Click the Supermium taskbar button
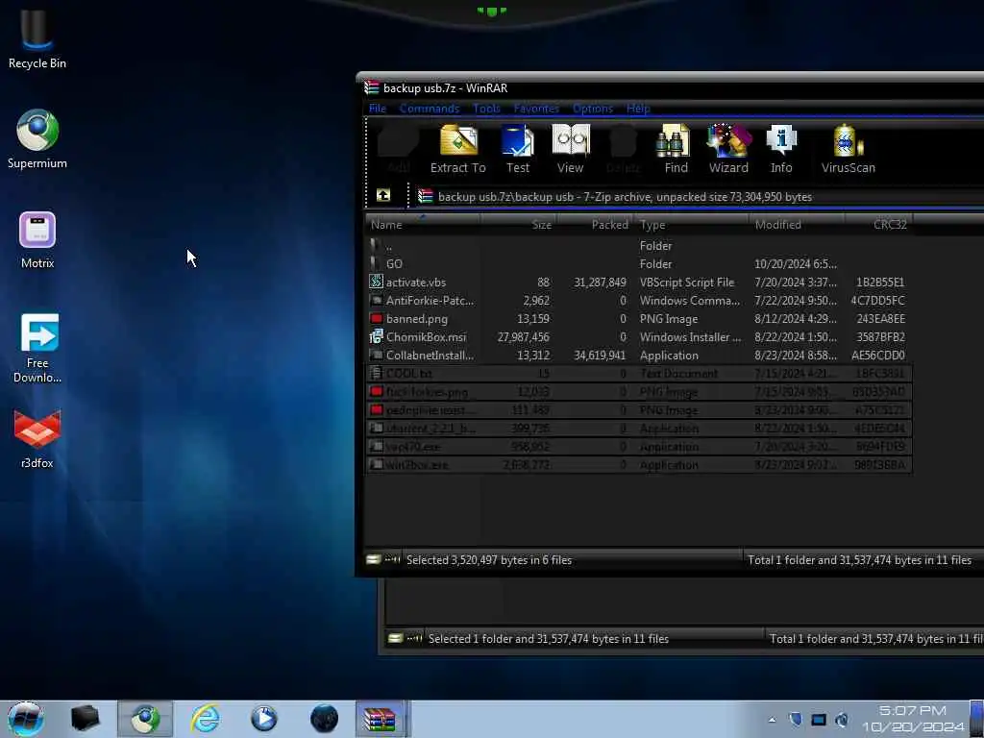Viewport: 984px width, 738px height. tap(145, 719)
